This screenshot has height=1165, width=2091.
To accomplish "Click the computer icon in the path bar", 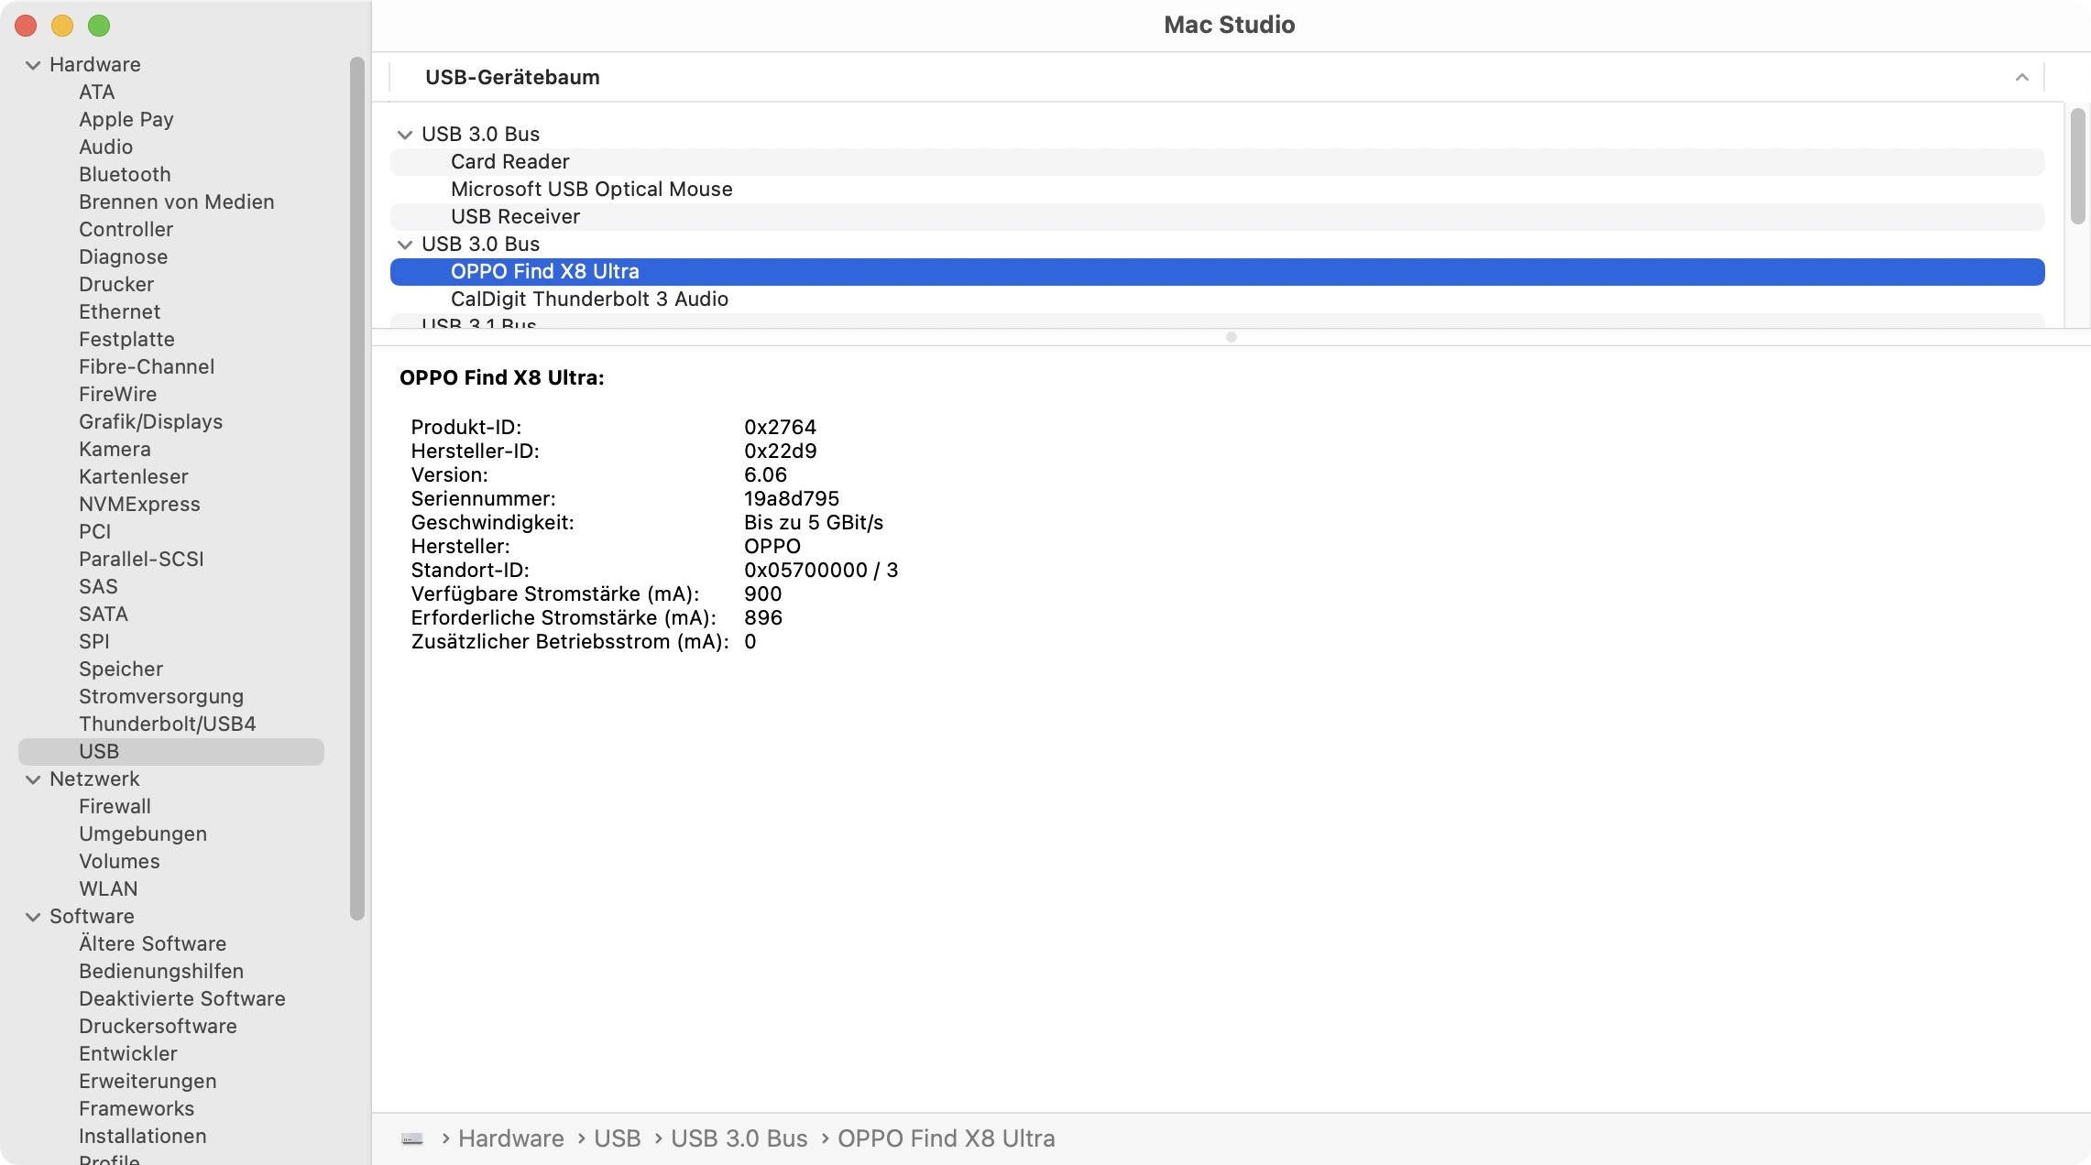I will tap(412, 1138).
